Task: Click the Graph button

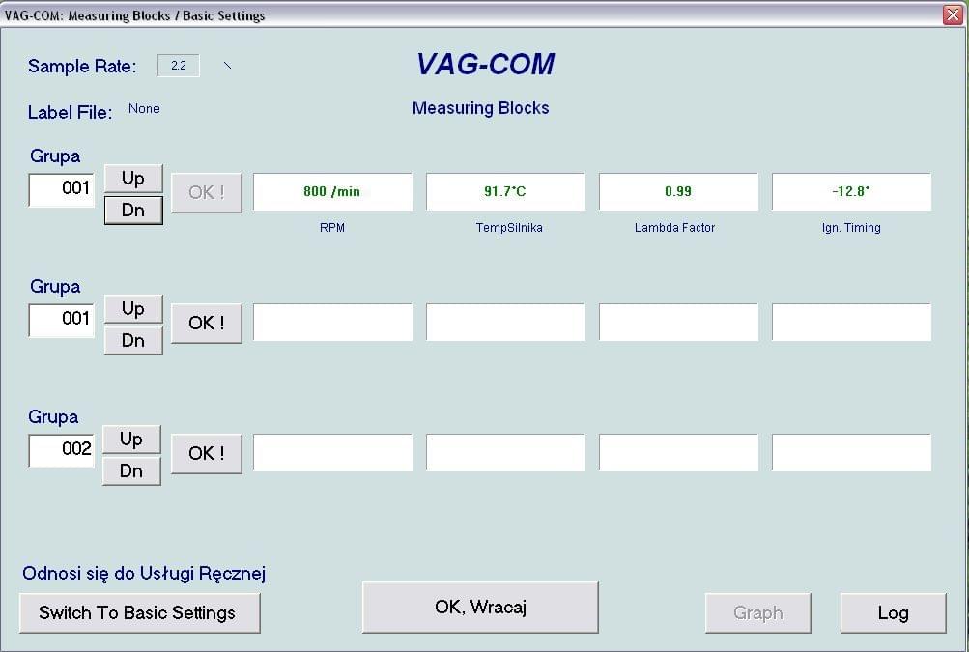Action: (757, 613)
